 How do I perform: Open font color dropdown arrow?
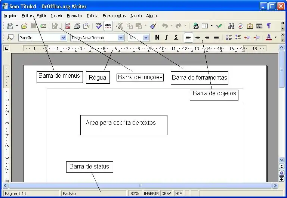coord(275,37)
